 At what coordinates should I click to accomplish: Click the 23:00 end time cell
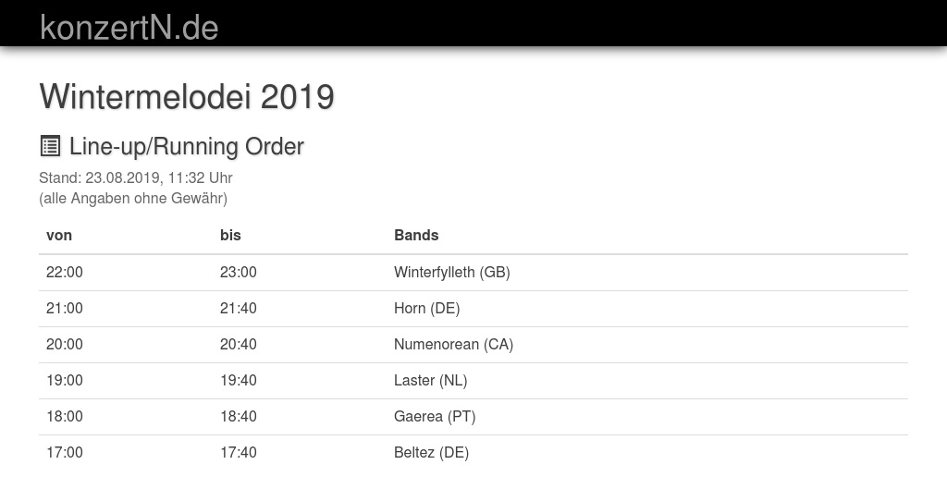(x=239, y=272)
